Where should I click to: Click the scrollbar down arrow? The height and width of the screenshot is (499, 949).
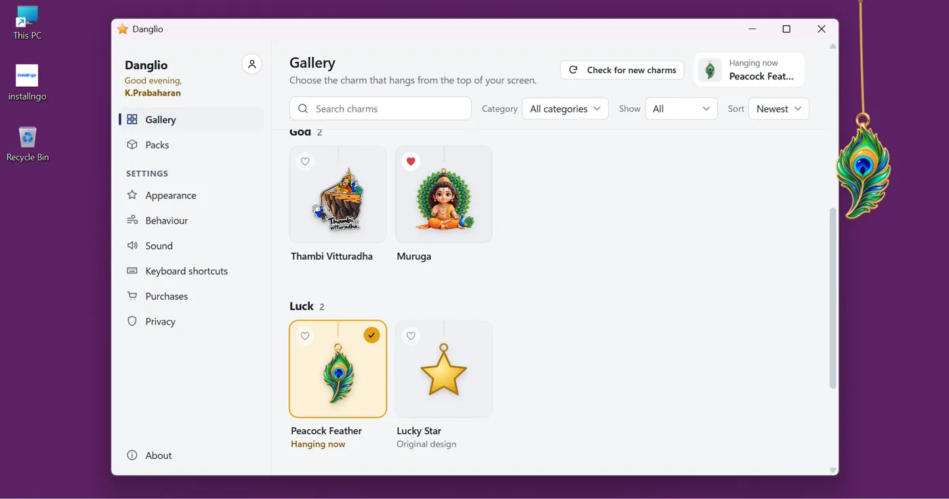(x=832, y=470)
